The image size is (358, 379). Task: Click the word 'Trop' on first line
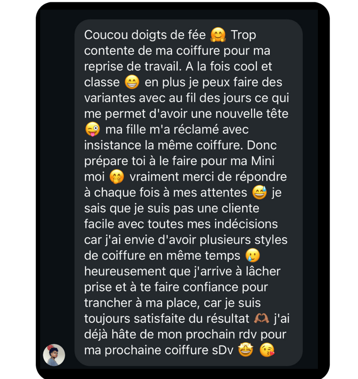tap(243, 35)
